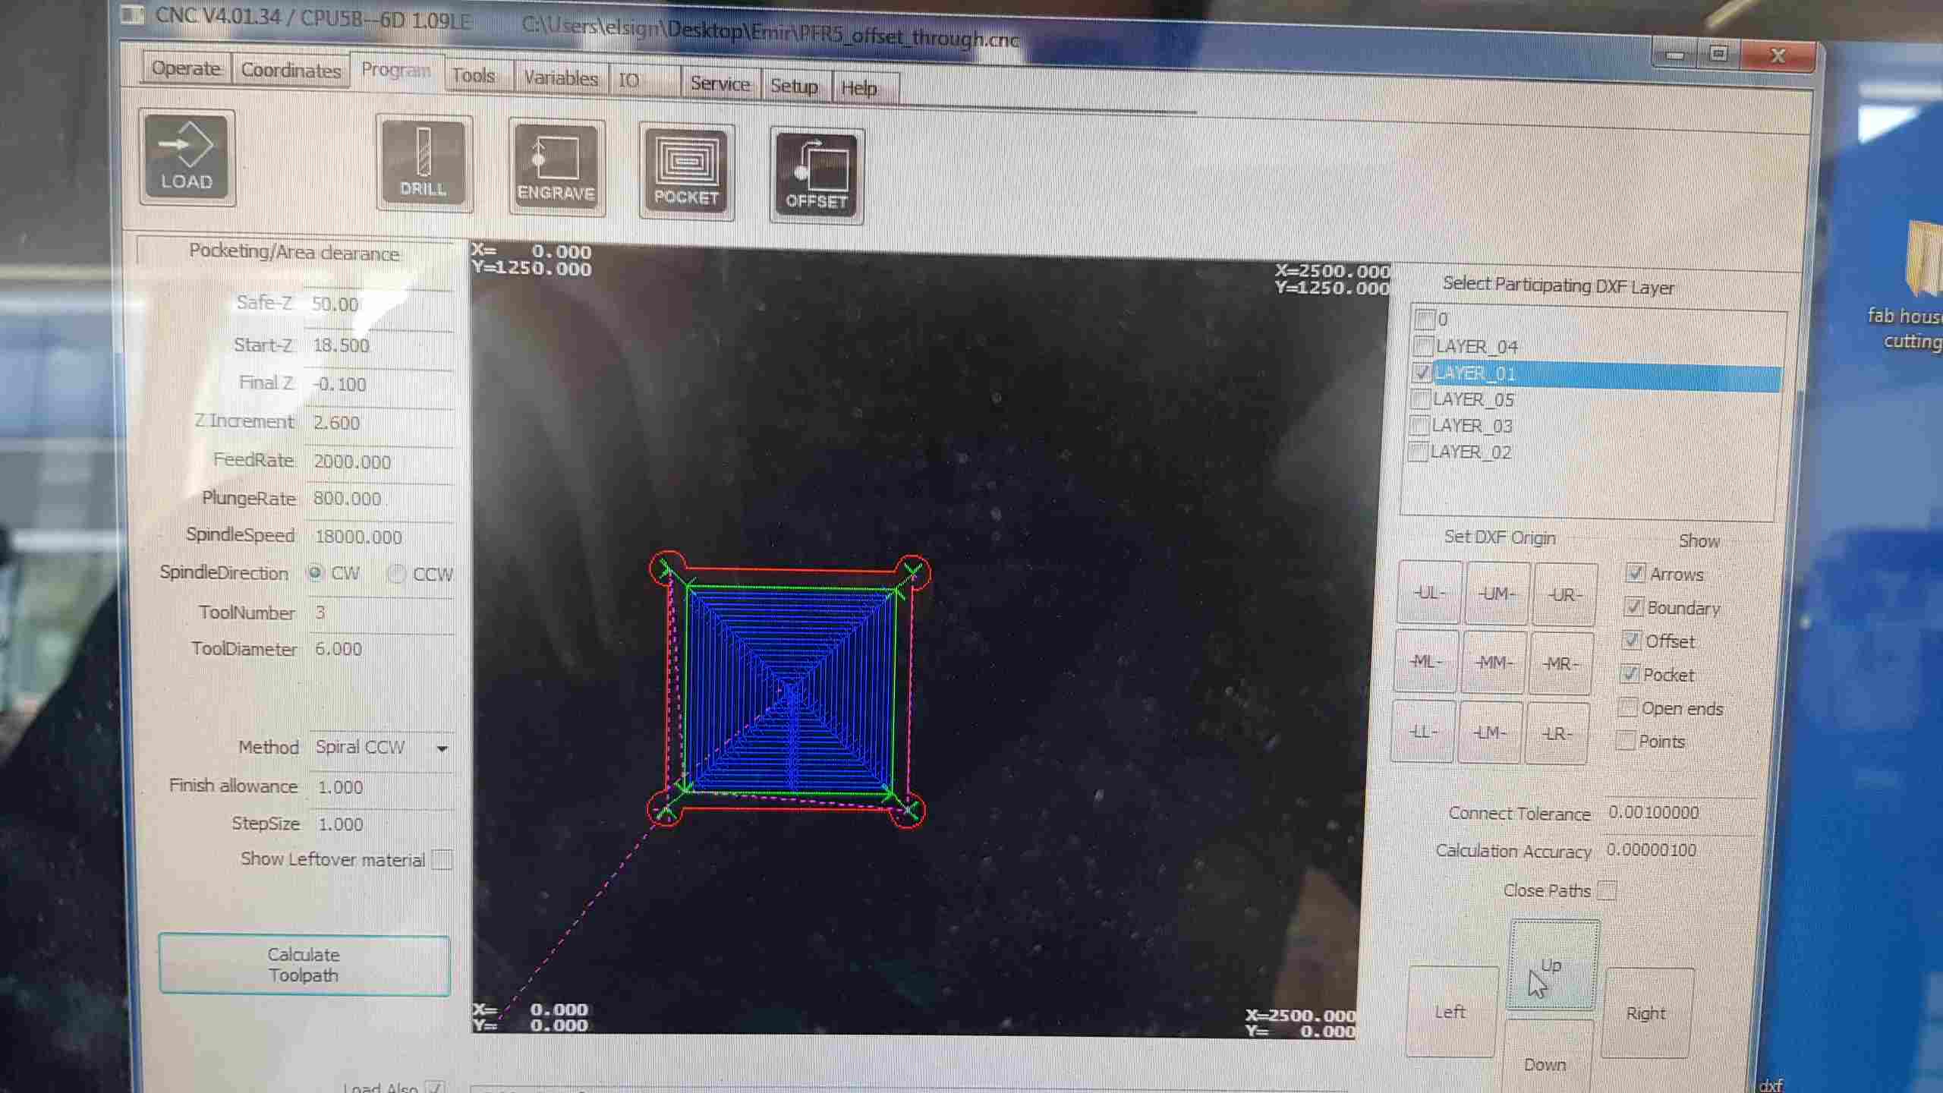Click the LOAD icon button
The width and height of the screenshot is (1943, 1093).
(187, 157)
